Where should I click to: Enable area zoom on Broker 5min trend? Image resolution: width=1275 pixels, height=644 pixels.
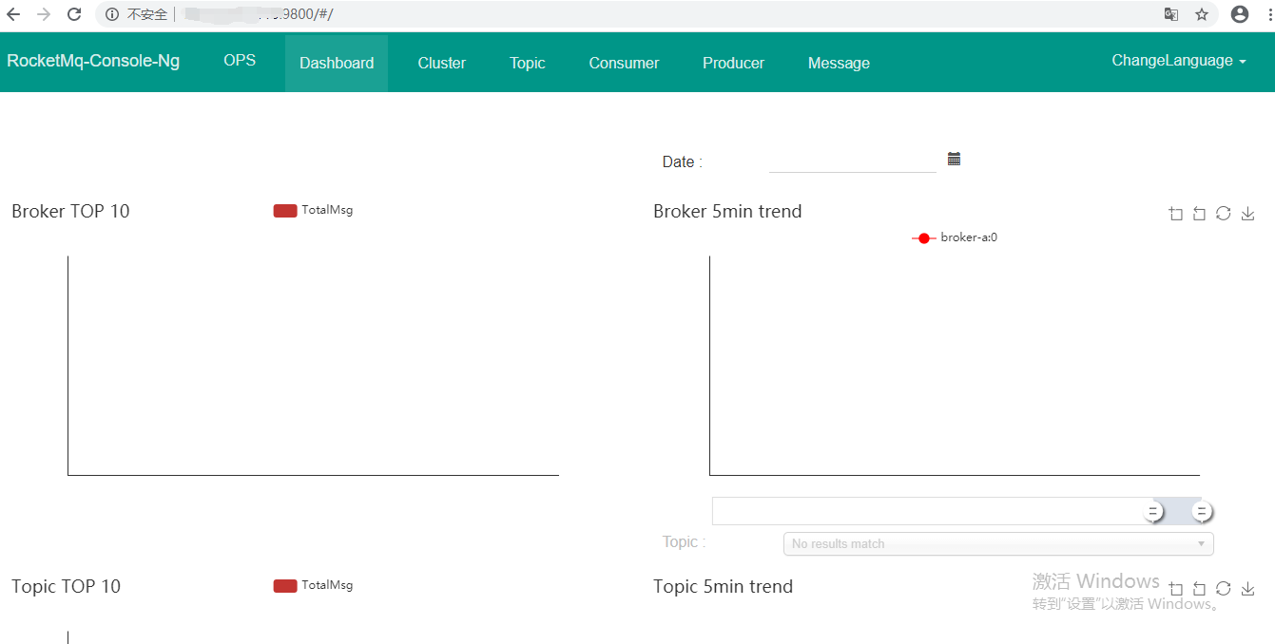(x=1176, y=214)
